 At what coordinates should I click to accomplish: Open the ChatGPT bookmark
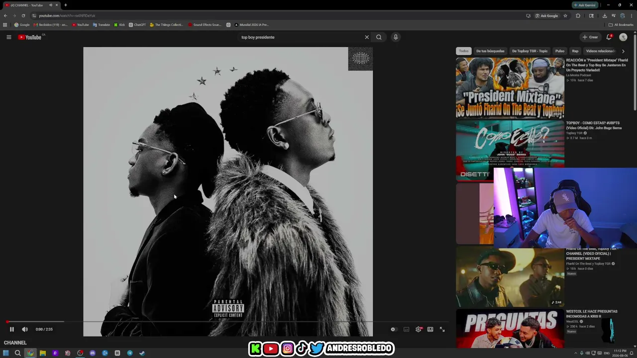tap(137, 25)
